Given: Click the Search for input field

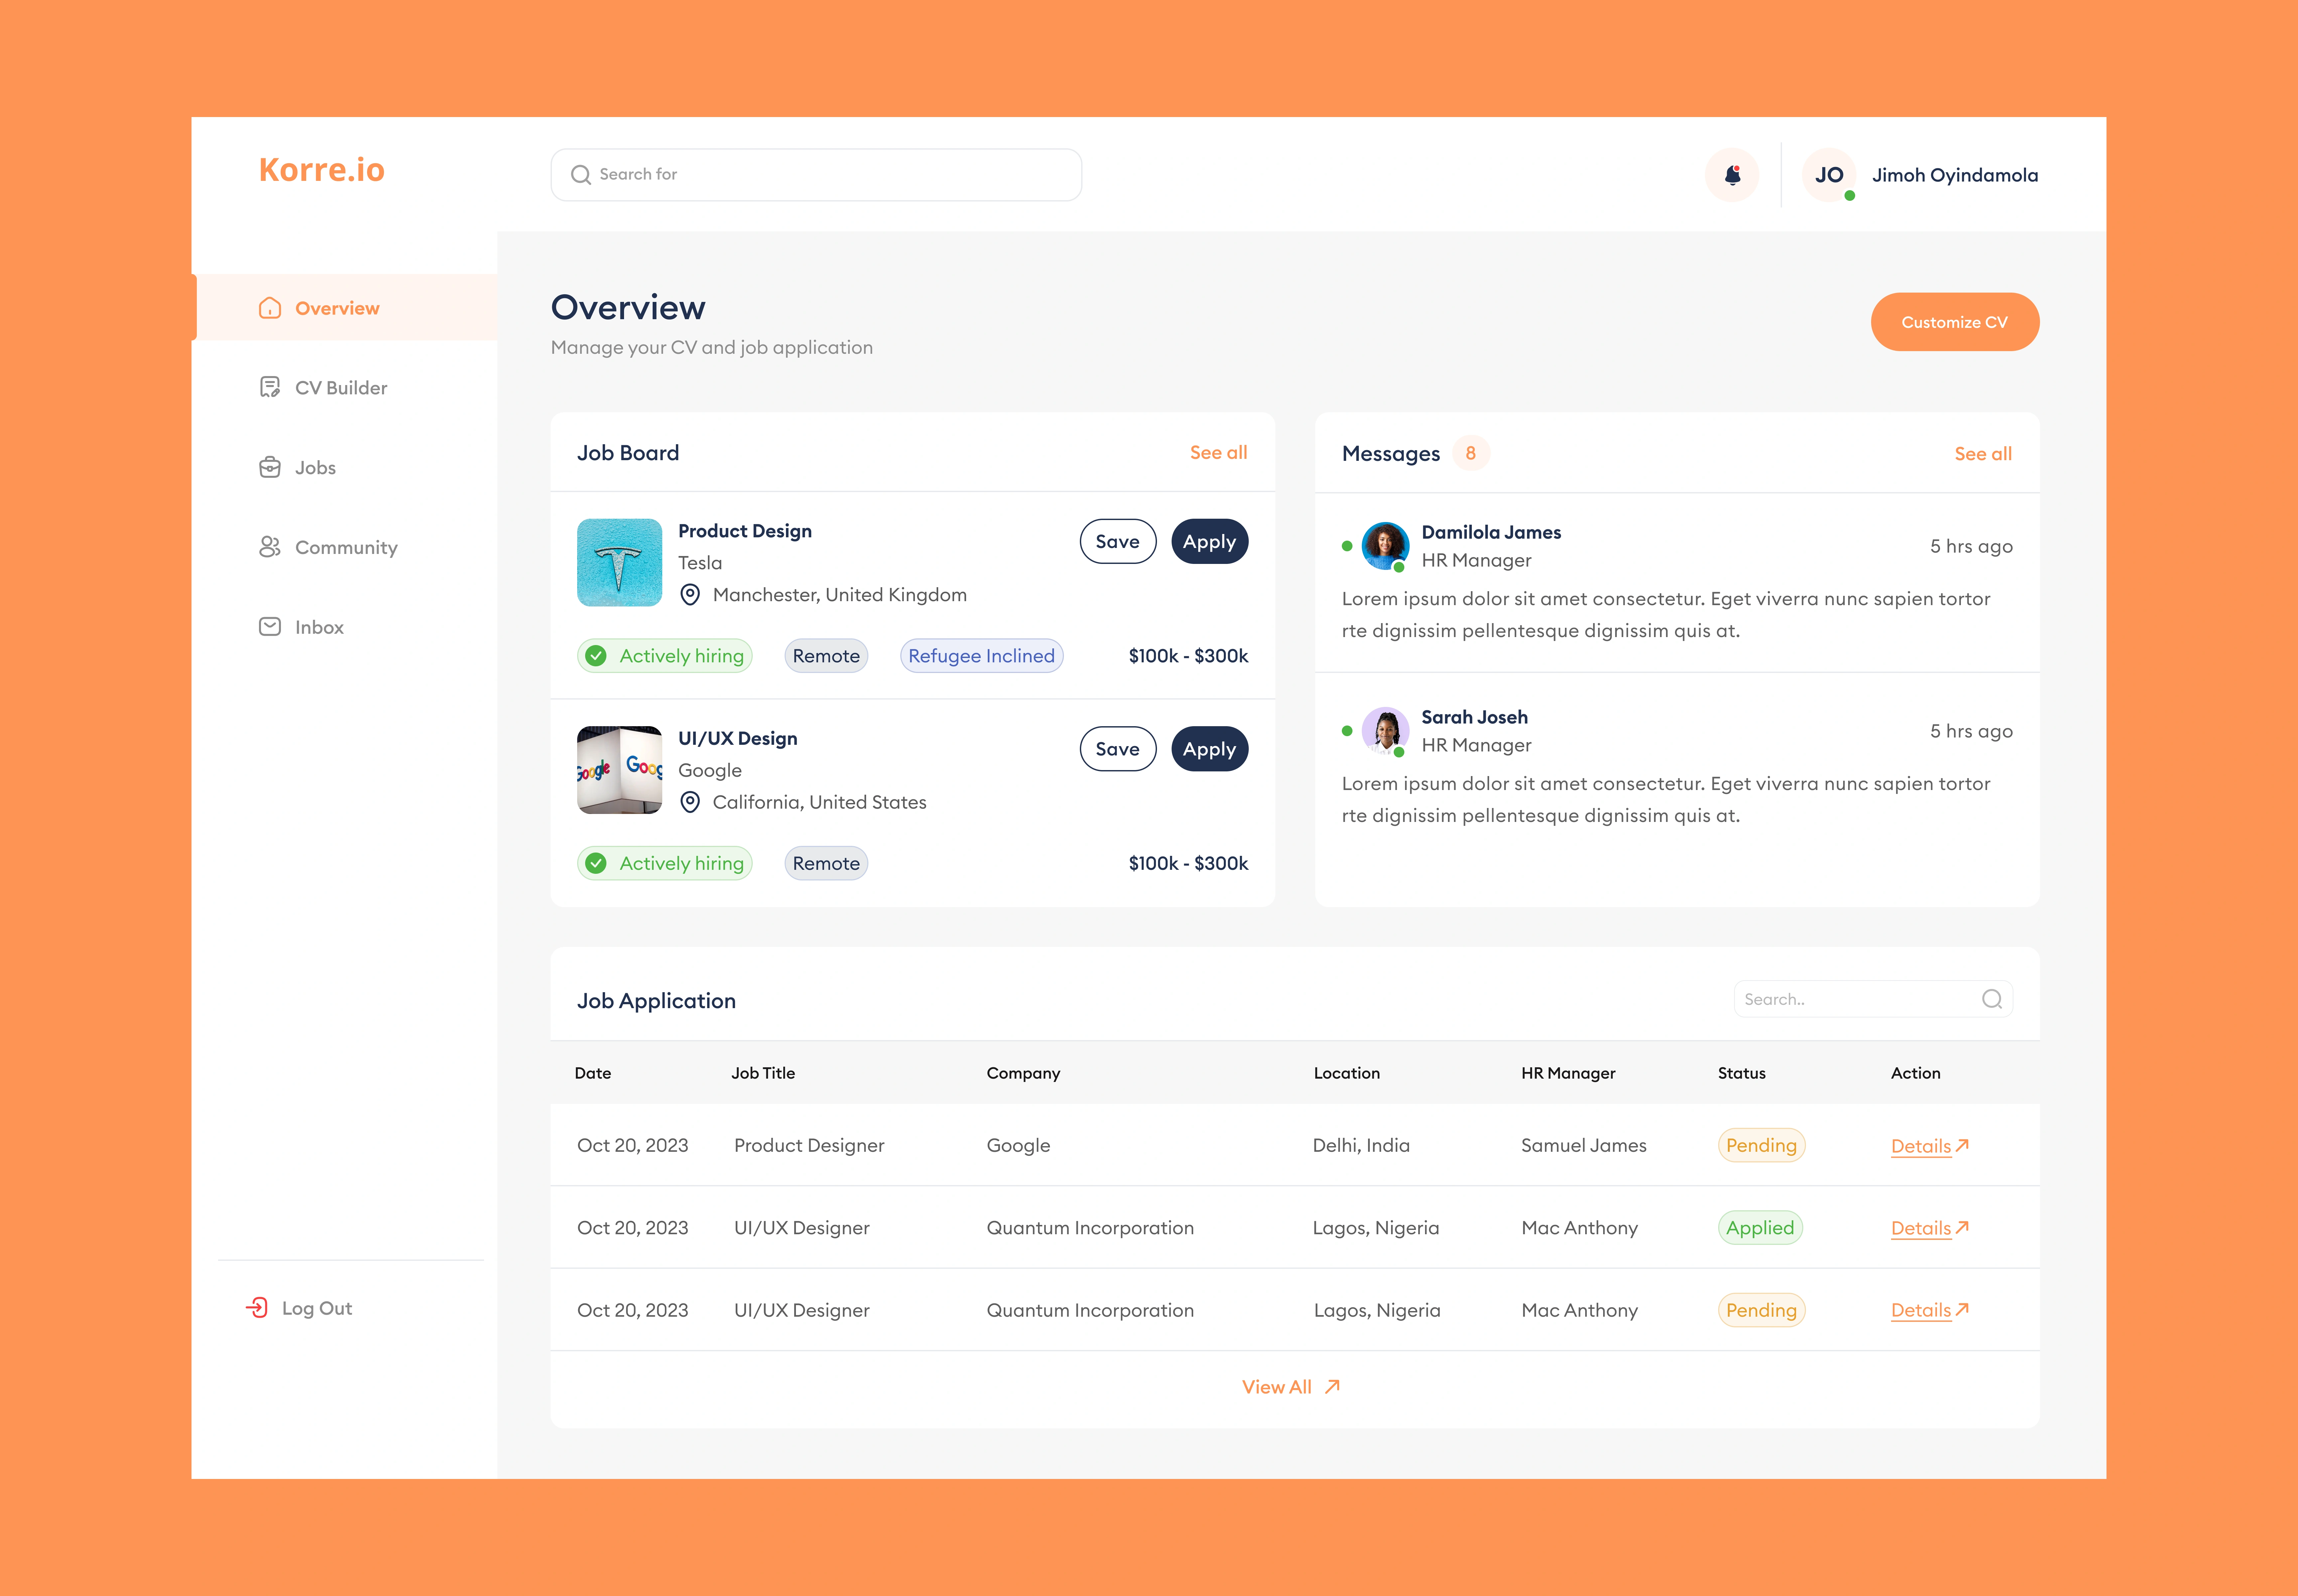Looking at the screenshot, I should coord(816,175).
